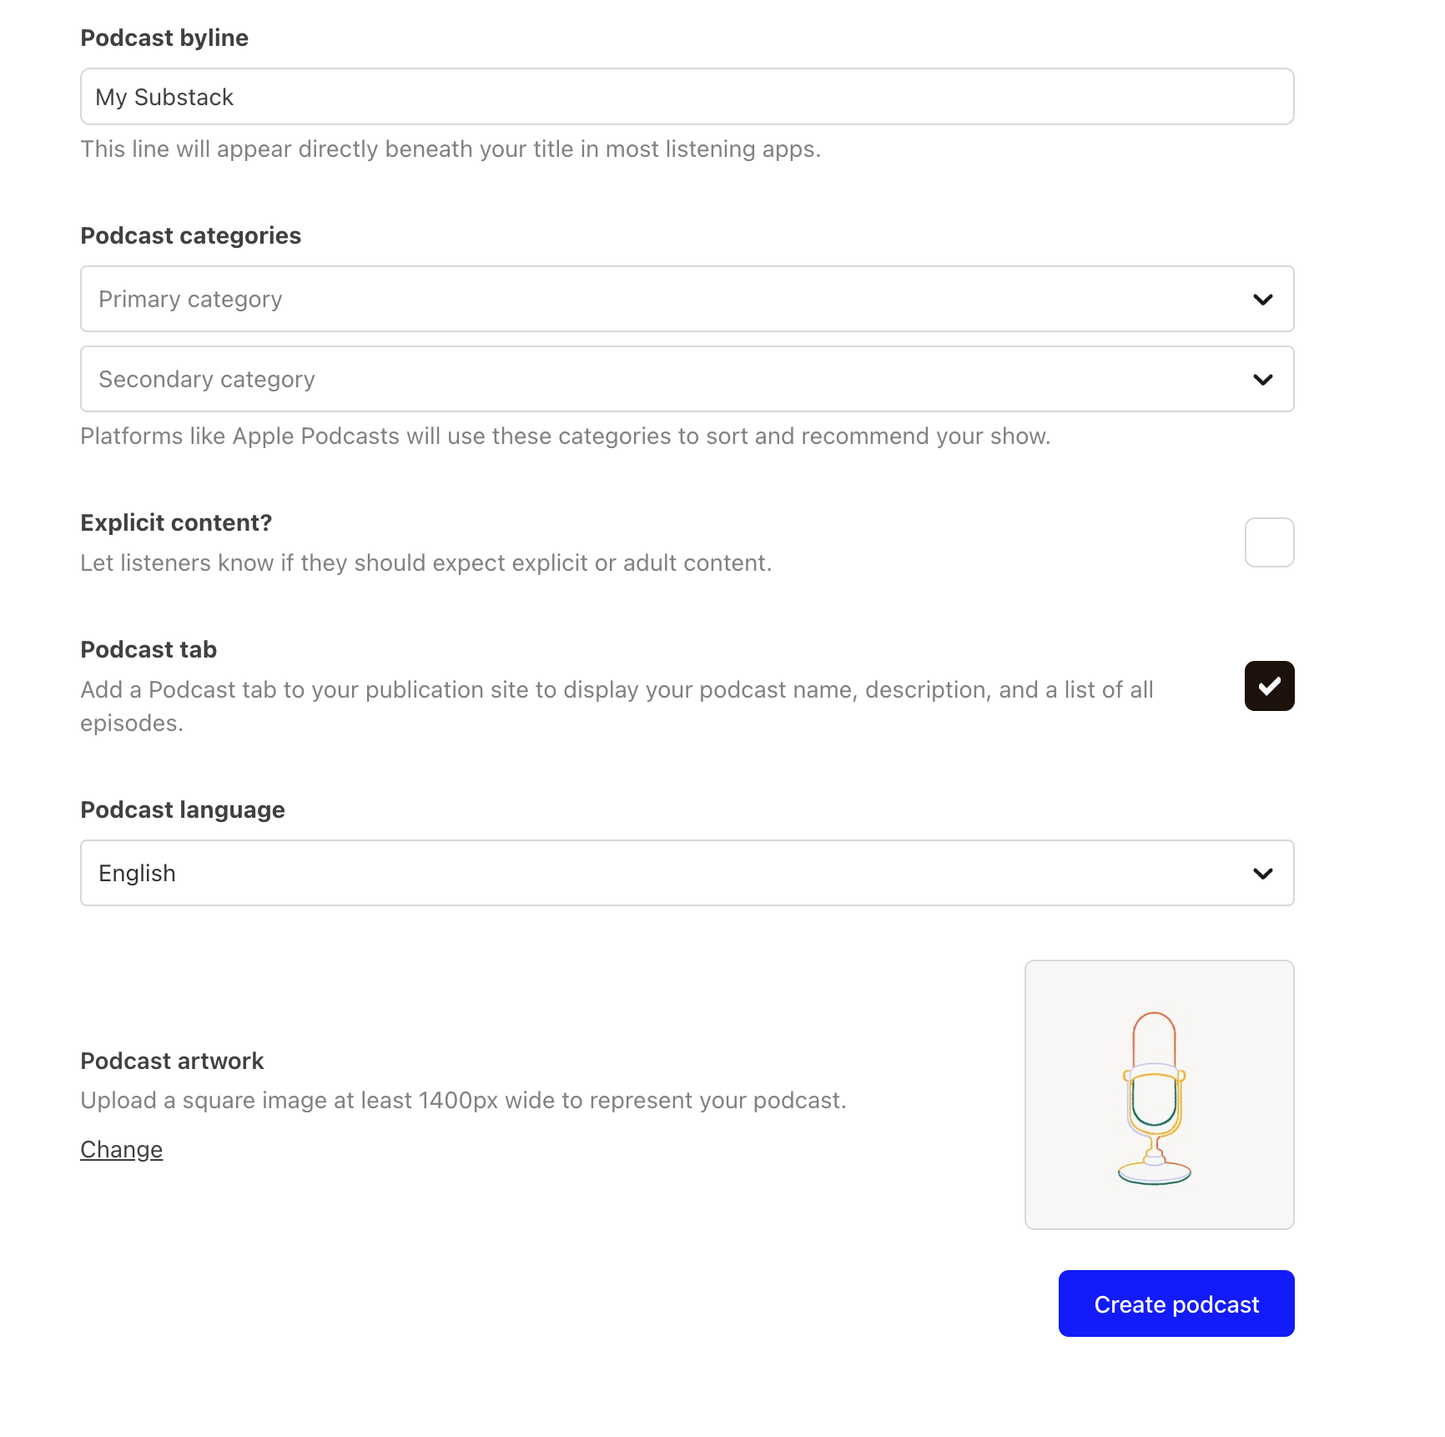Click the Secondary category chevron arrow
This screenshot has width=1445, height=1437.
click(x=1262, y=380)
